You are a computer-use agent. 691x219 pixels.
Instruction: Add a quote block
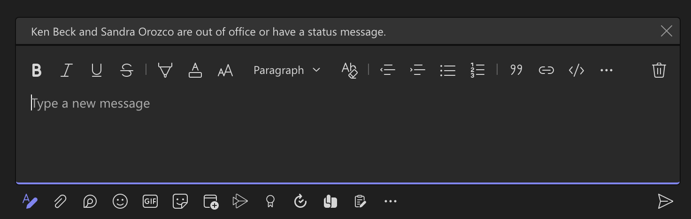pyautogui.click(x=516, y=71)
